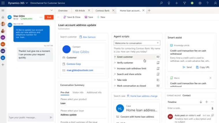219x123 pixels.
Task: Open the Contoso Corp account link
Action: (x=73, y=64)
